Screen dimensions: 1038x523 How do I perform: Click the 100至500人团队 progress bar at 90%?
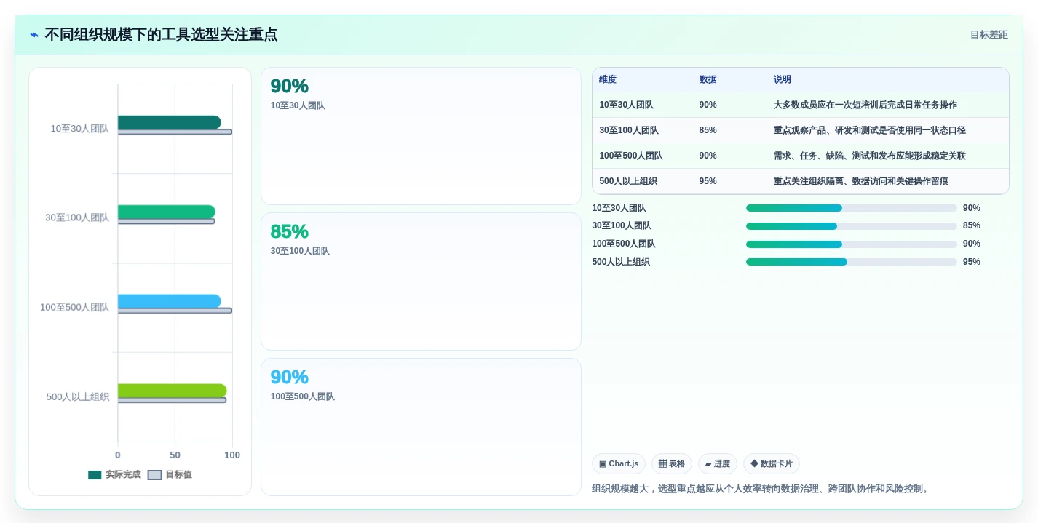click(852, 244)
